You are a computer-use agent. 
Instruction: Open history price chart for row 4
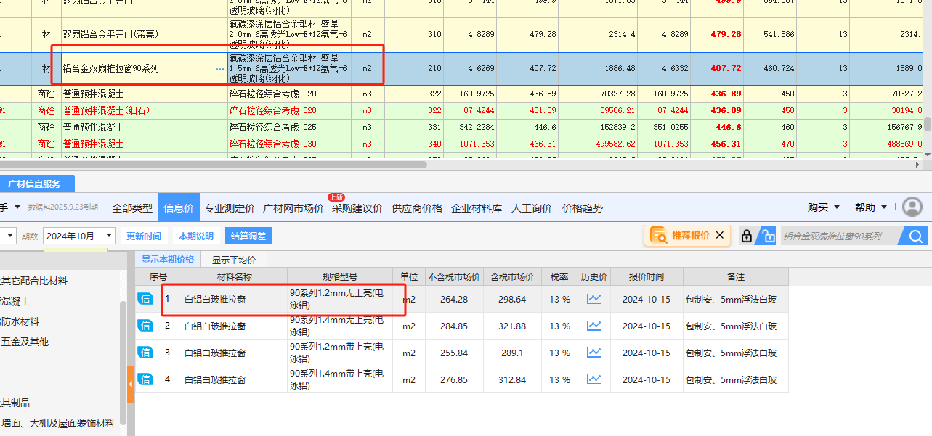pos(594,379)
